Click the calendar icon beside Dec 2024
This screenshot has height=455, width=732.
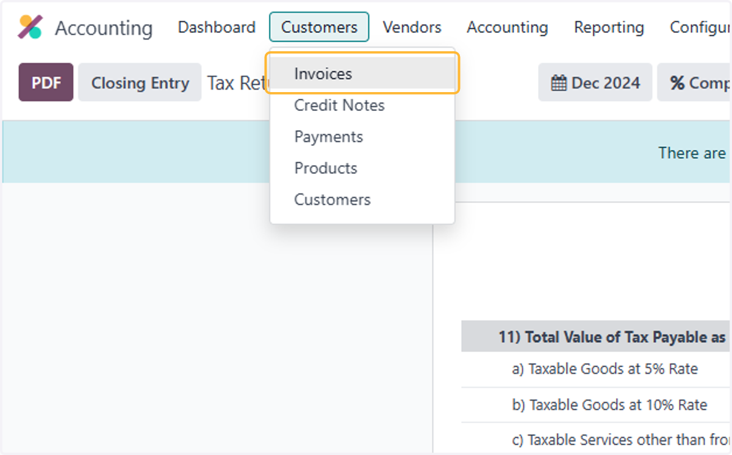pyautogui.click(x=559, y=83)
